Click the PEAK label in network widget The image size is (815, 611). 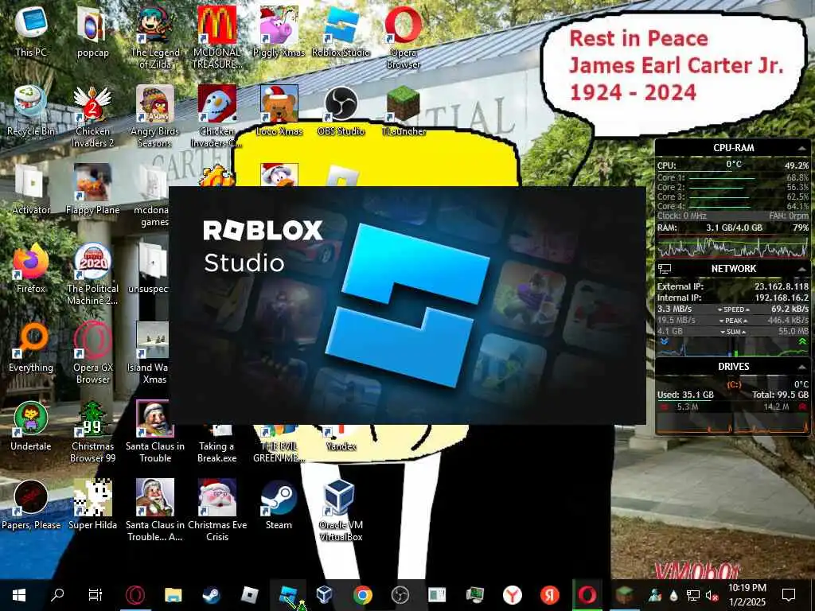[x=733, y=321]
